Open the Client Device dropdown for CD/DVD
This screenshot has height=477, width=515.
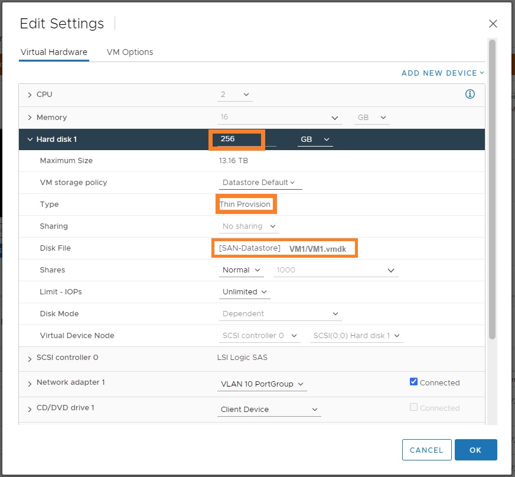[269, 409]
